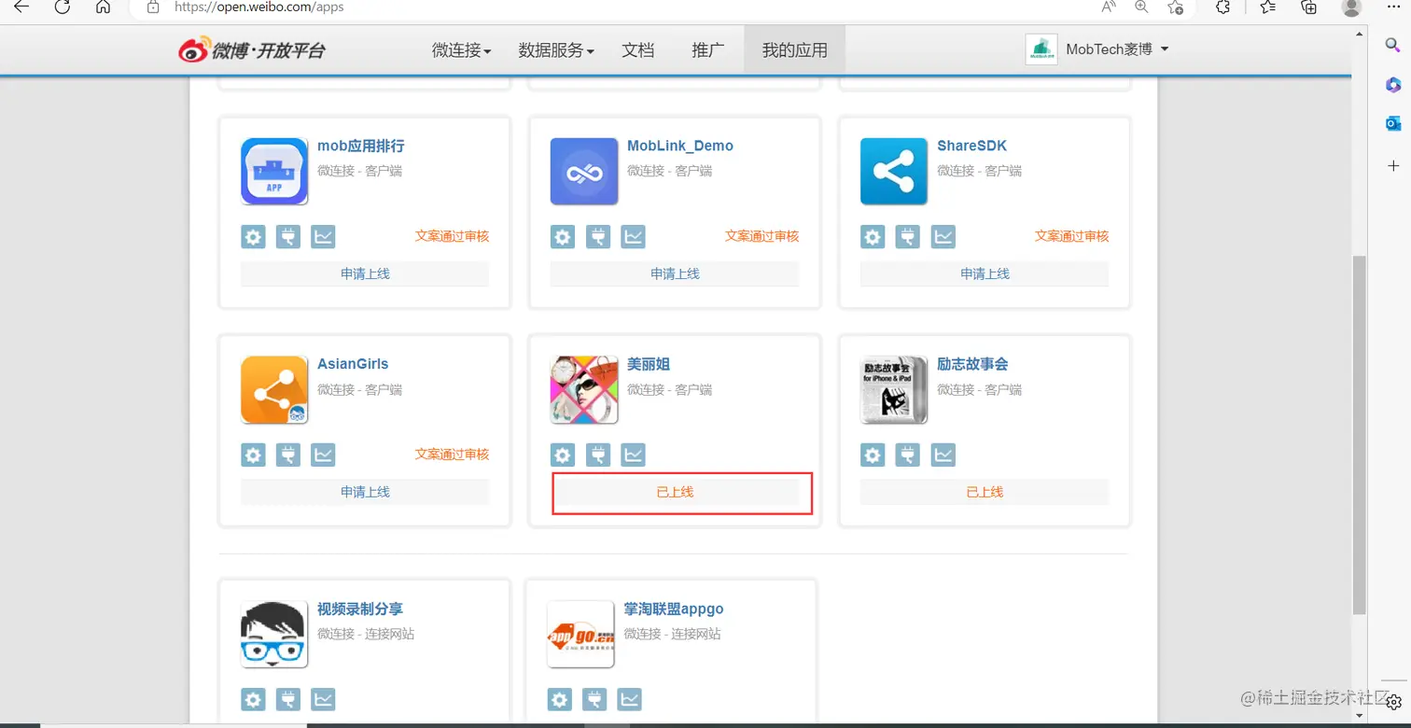View statistics chart for ShareSDK
1411x728 pixels.
(x=943, y=237)
